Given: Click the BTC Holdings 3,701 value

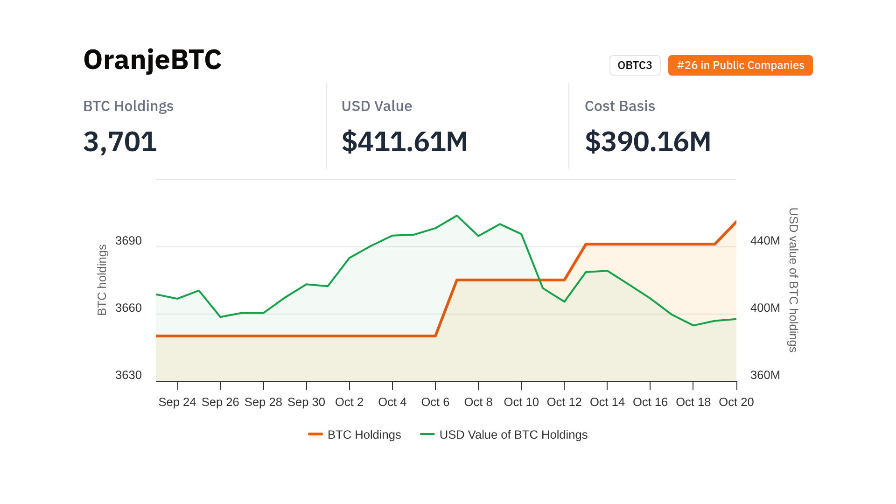Looking at the screenshot, I should click(x=120, y=141).
